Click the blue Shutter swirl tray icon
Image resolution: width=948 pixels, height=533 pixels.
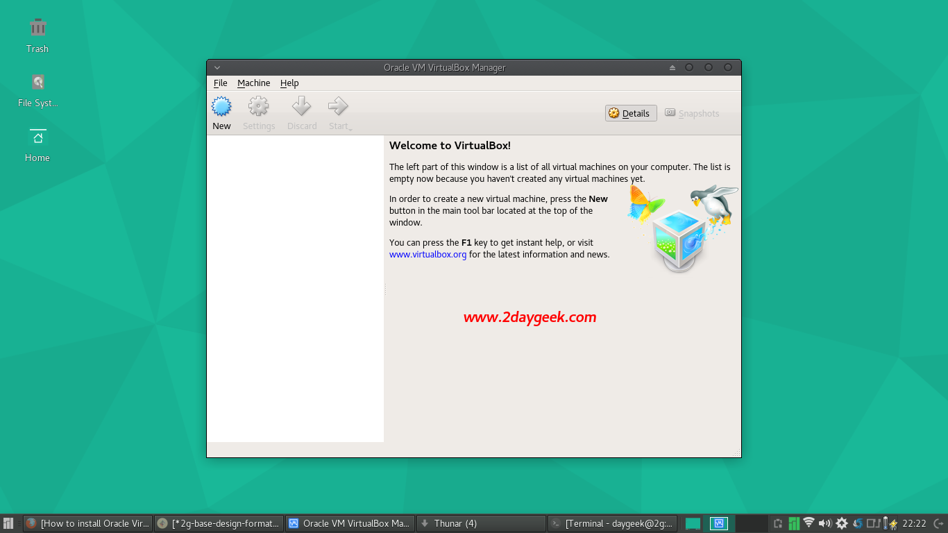coord(858,523)
